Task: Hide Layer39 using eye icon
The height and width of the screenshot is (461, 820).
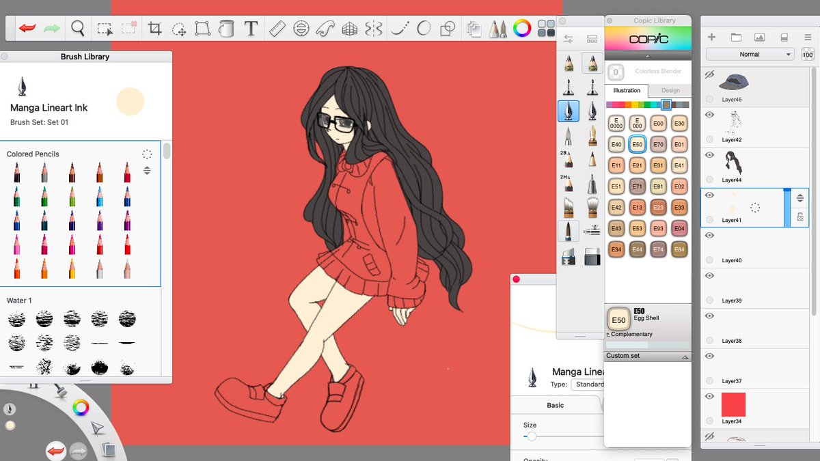Action: (709, 276)
